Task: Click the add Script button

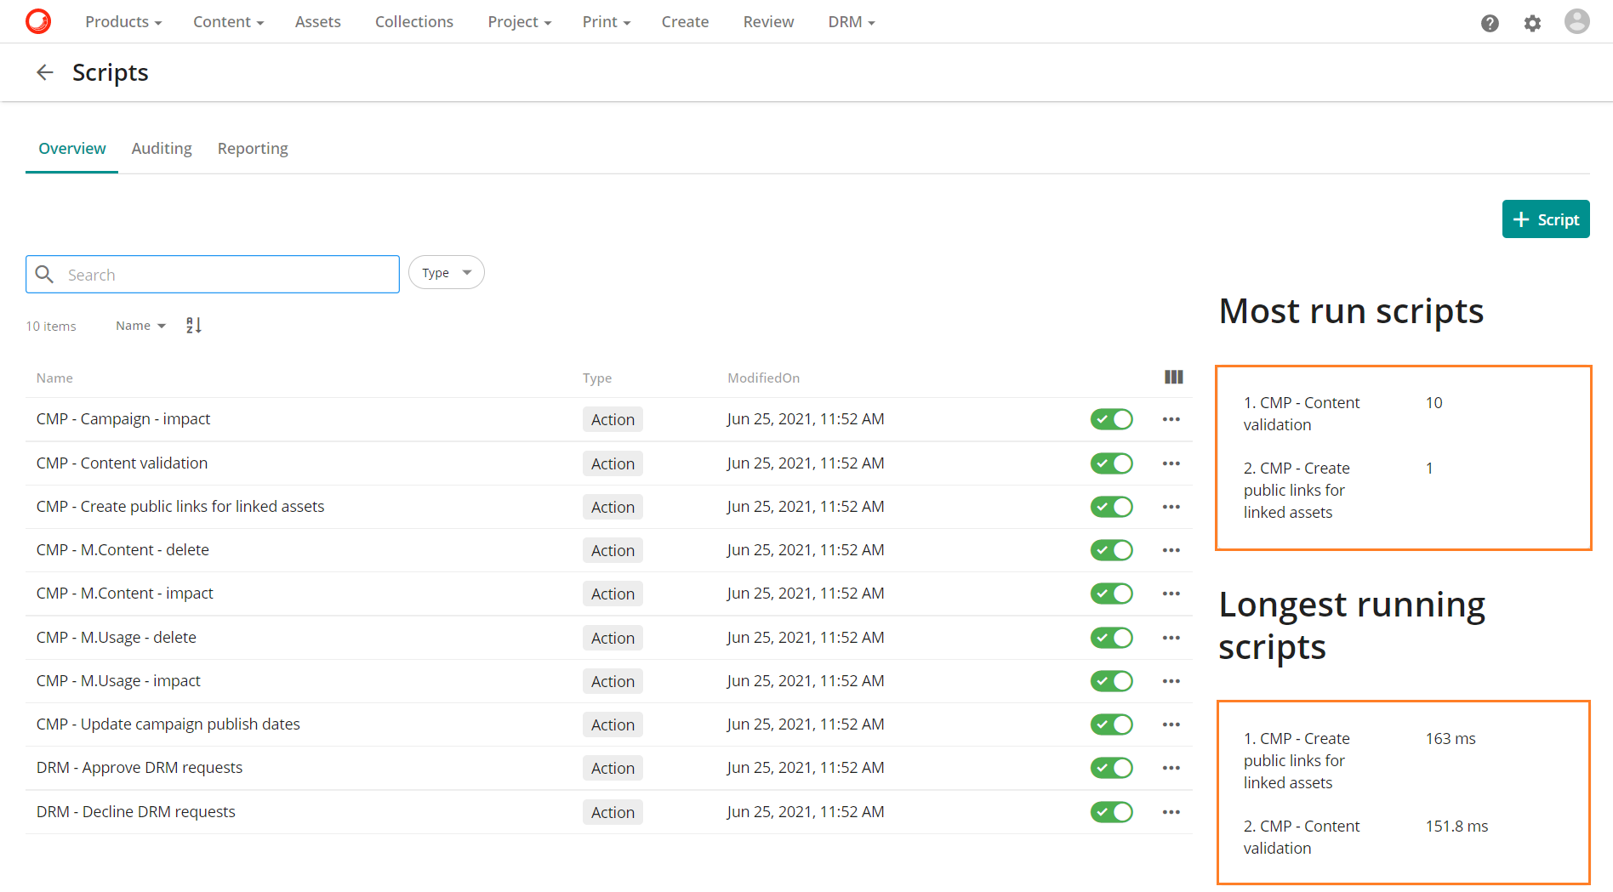Action: point(1546,219)
